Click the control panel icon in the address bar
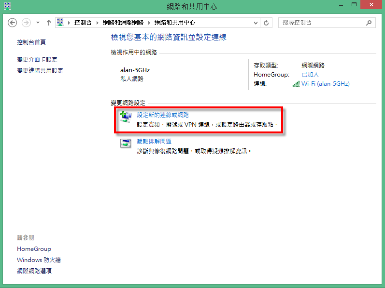The height and width of the screenshot is (288, 385). pos(60,23)
